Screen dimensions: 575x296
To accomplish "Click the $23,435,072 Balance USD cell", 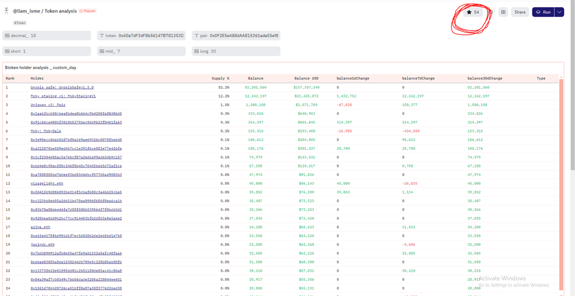I will (x=307, y=96).
